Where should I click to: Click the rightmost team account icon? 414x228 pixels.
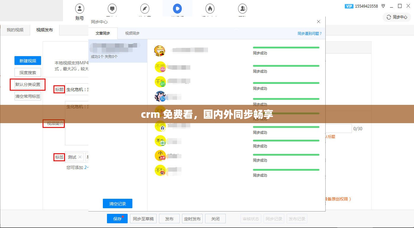point(242,9)
